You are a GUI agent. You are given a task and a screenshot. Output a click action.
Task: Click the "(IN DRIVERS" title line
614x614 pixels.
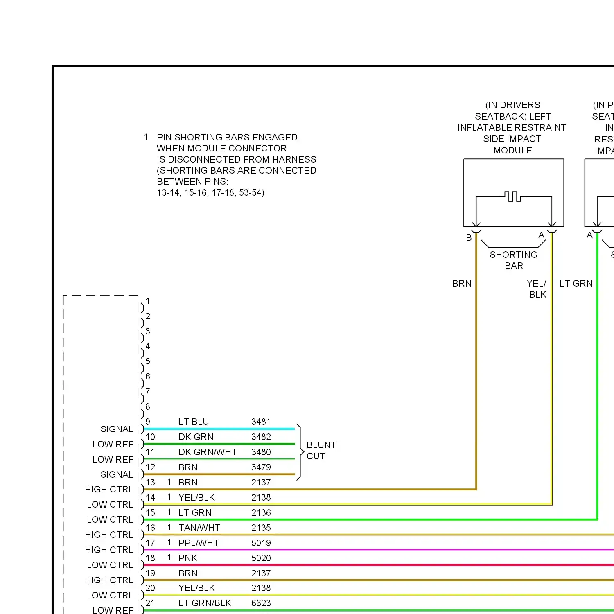(x=512, y=105)
